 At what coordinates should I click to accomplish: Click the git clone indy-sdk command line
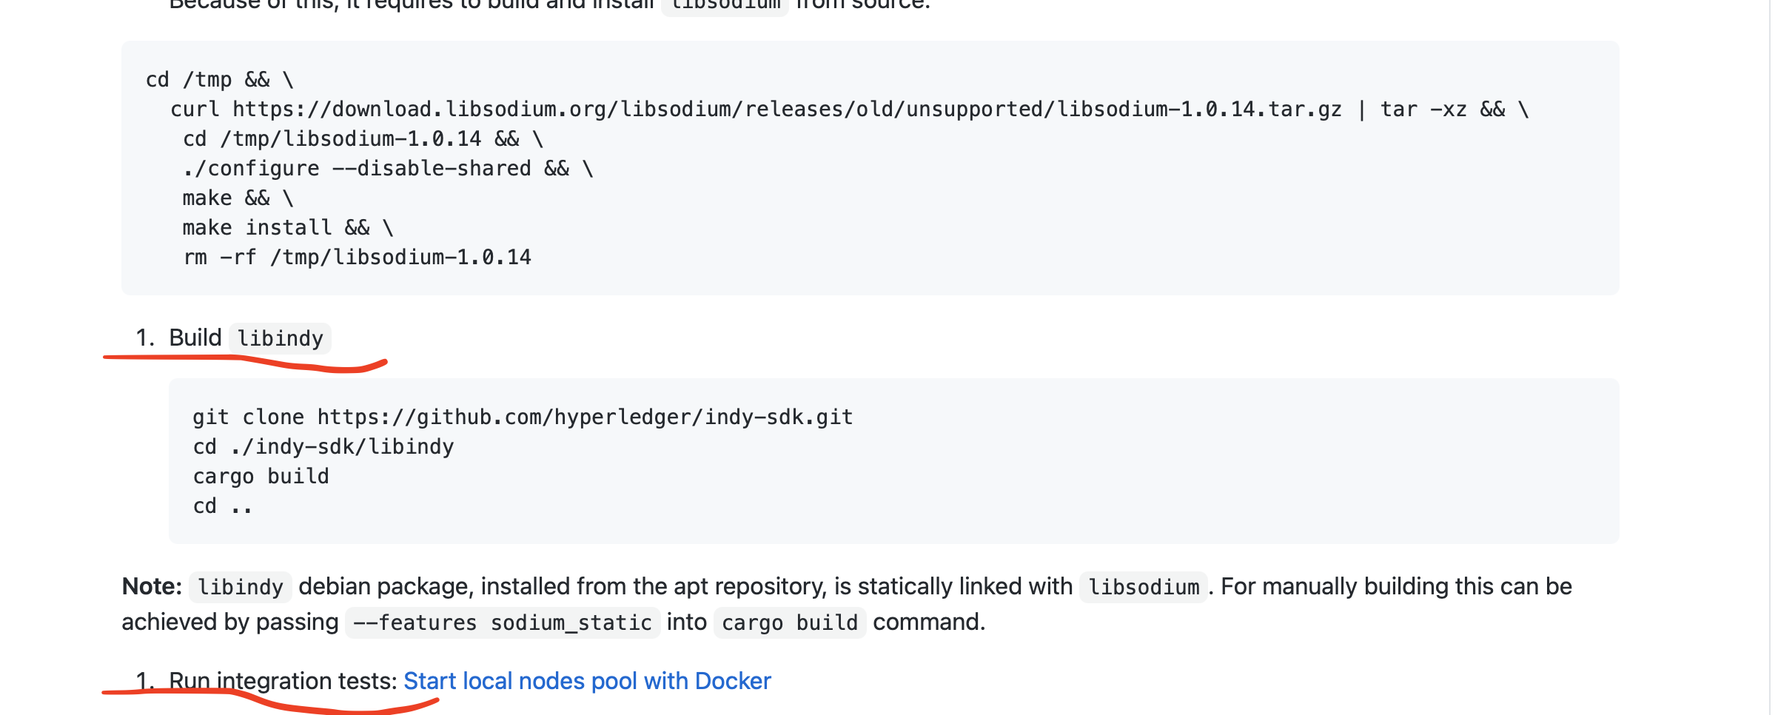coord(523,417)
